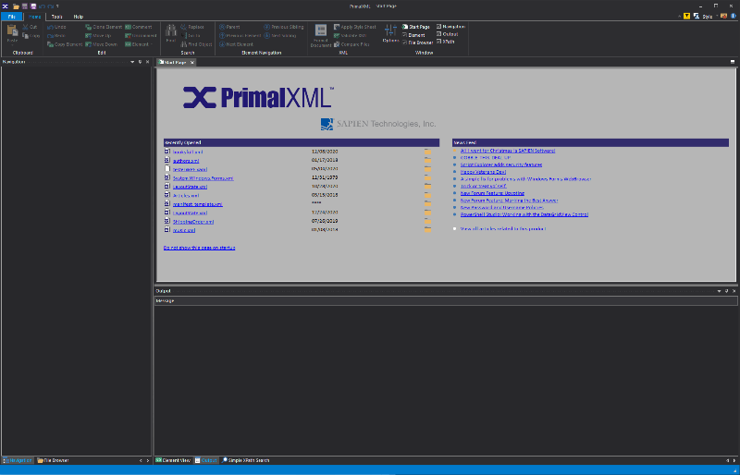Toggle the Start Page checkbox
The width and height of the screenshot is (740, 475).
(x=404, y=28)
